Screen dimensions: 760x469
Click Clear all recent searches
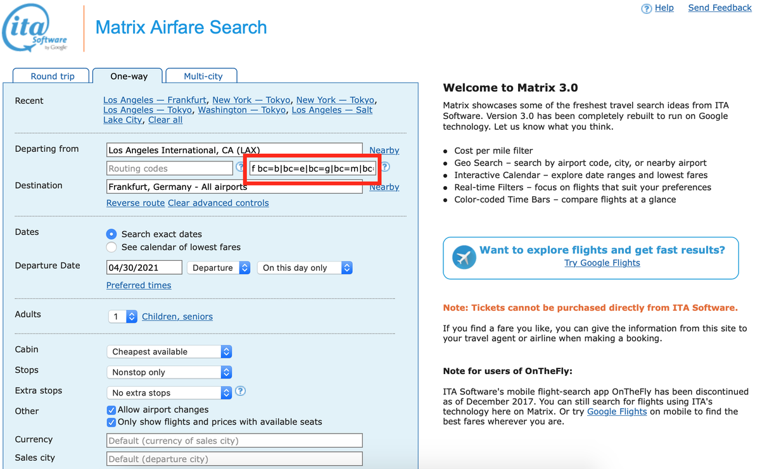[165, 120]
